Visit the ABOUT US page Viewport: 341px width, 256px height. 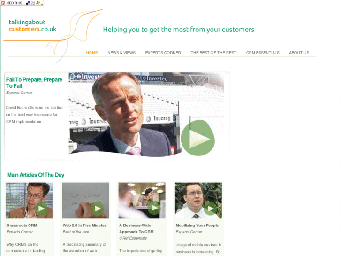click(299, 53)
